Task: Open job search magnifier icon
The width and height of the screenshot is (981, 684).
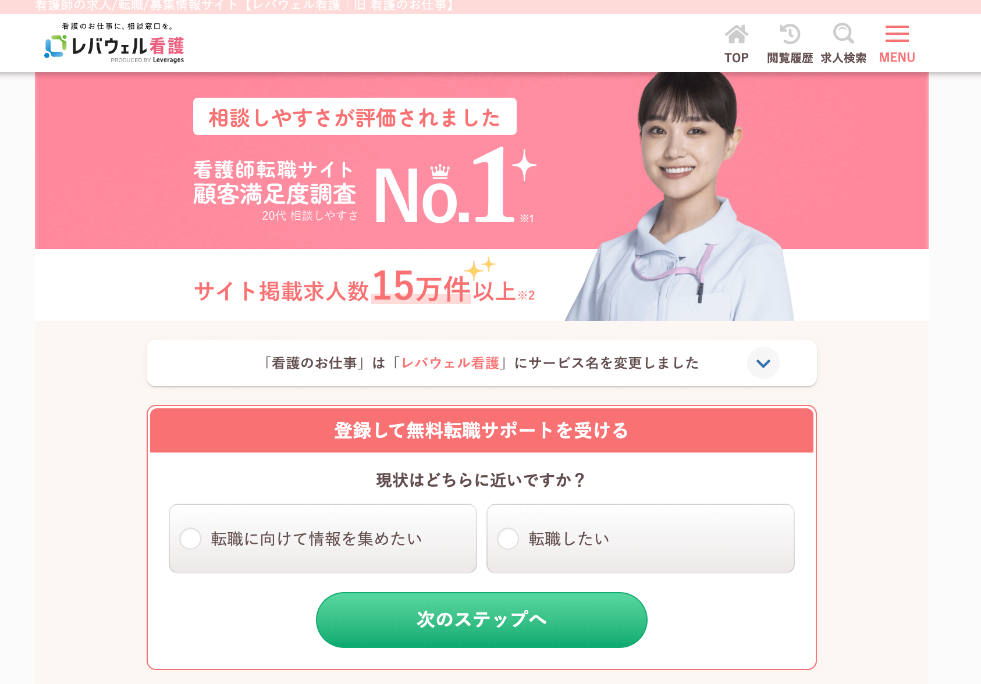Action: click(843, 34)
